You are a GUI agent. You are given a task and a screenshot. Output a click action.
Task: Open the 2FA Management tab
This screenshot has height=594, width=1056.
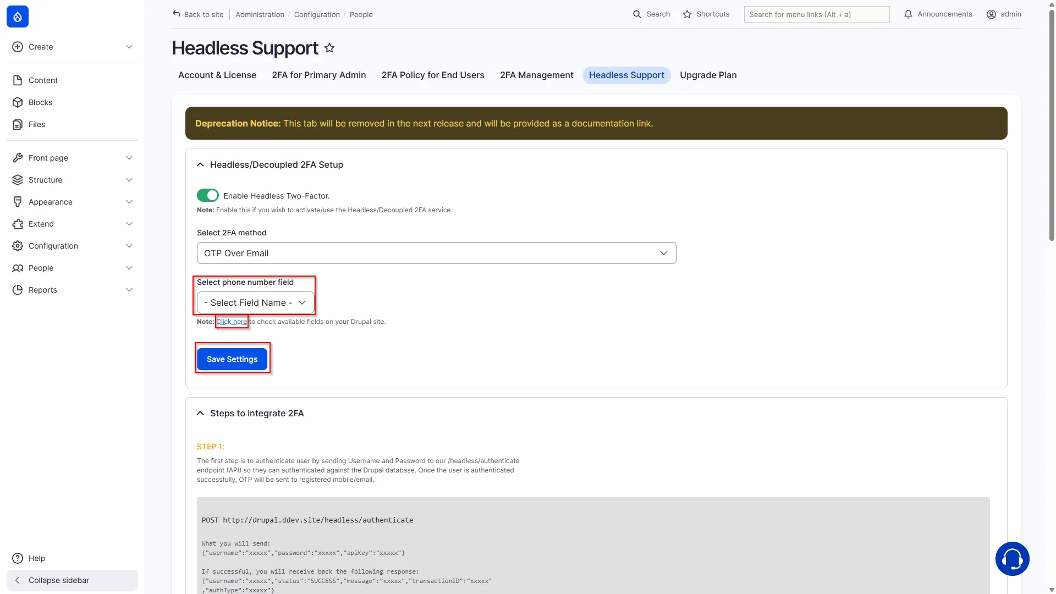(x=536, y=75)
